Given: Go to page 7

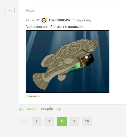Looking at the screenshot, I should coord(49,121).
